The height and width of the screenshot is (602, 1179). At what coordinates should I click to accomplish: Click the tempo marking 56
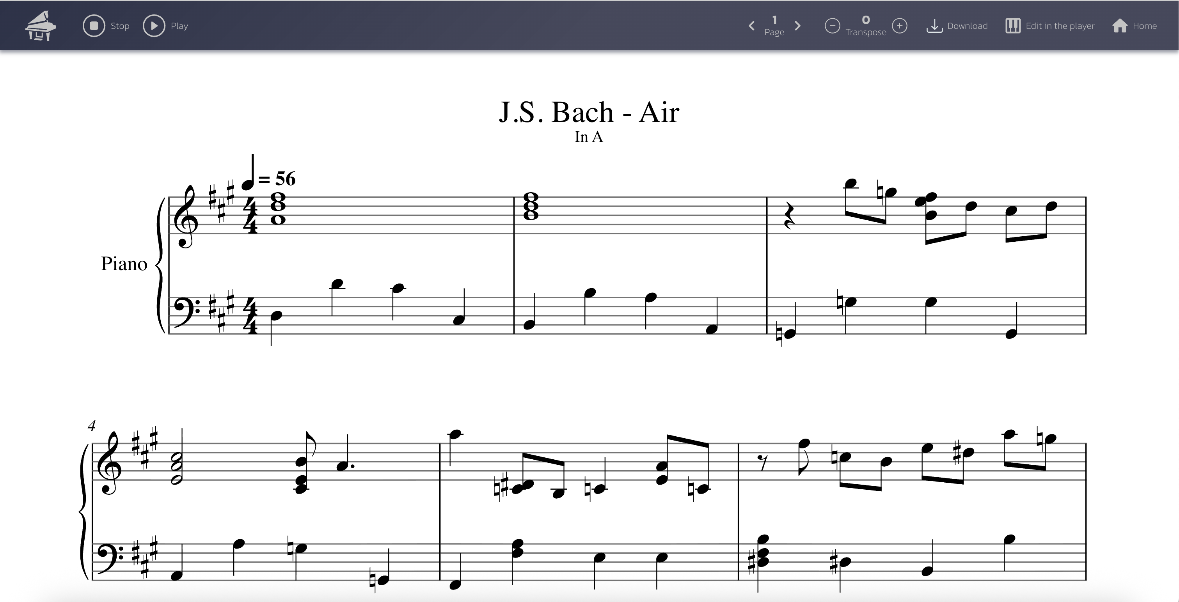tap(285, 179)
